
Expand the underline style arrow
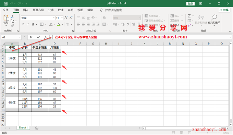(x=36, y=24)
